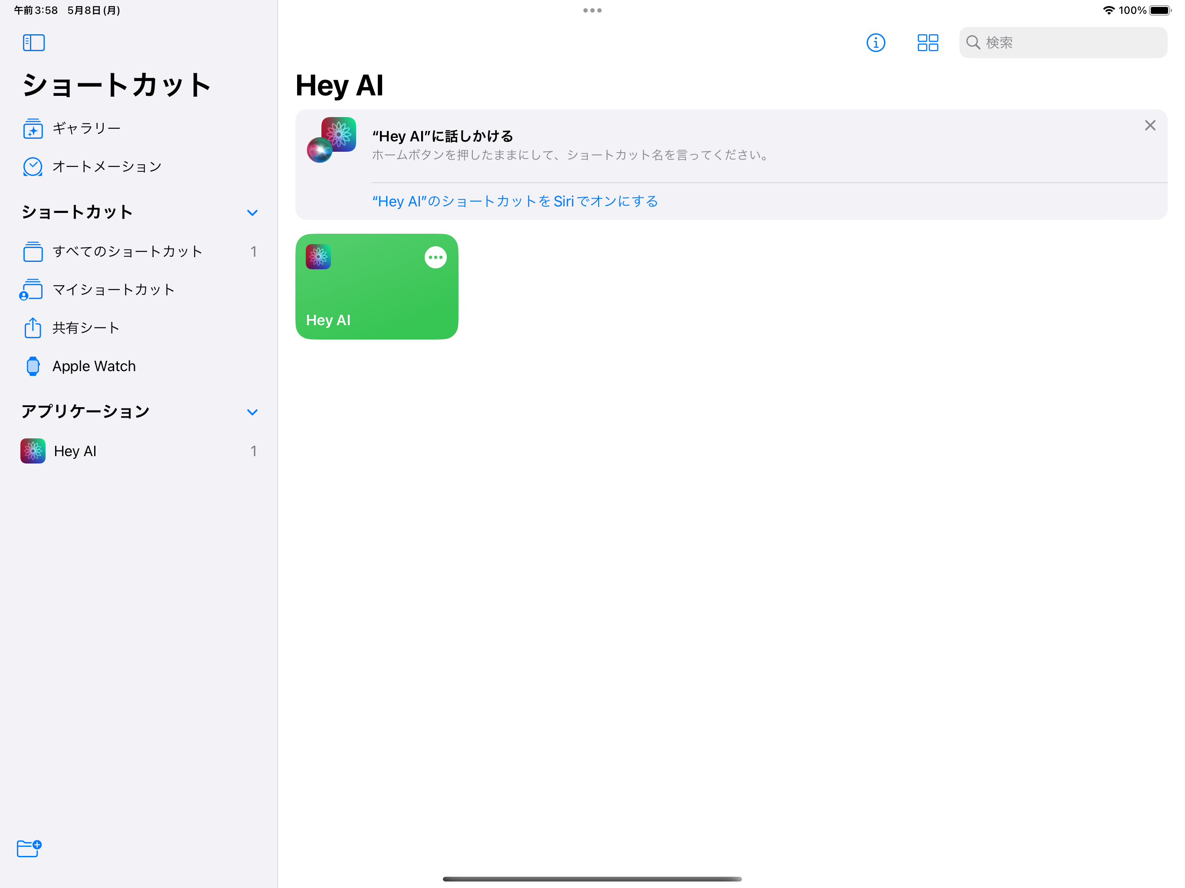Click the アプリケーション section header
The image size is (1185, 888).
(86, 411)
